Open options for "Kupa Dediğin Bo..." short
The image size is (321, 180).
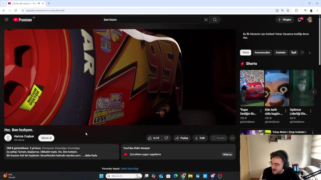[261, 111]
